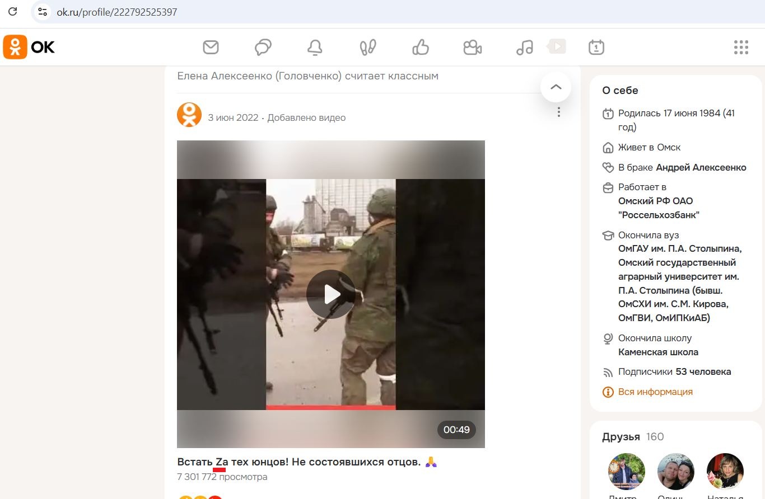765x499 pixels.
Task: Click the OK logo to go home
Action: pos(29,47)
